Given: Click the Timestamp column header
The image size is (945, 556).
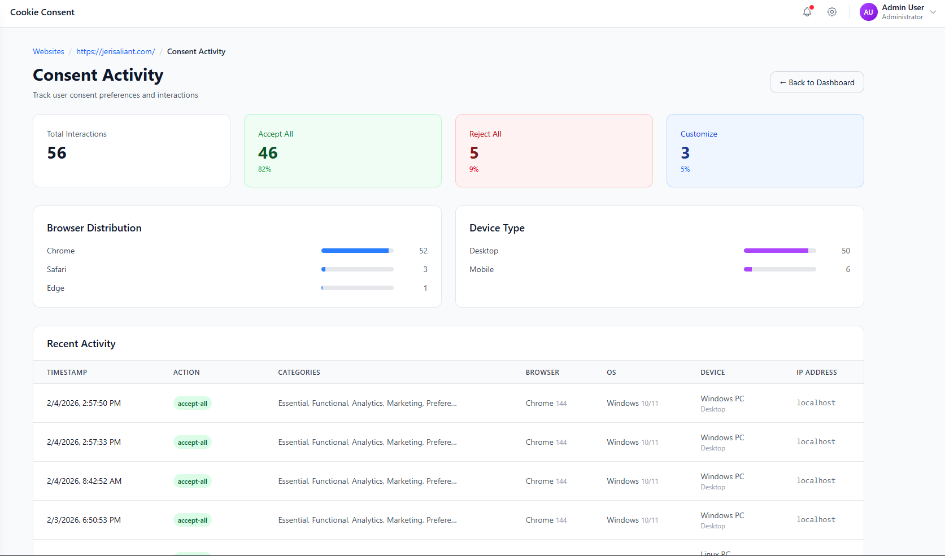Looking at the screenshot, I should (67, 373).
